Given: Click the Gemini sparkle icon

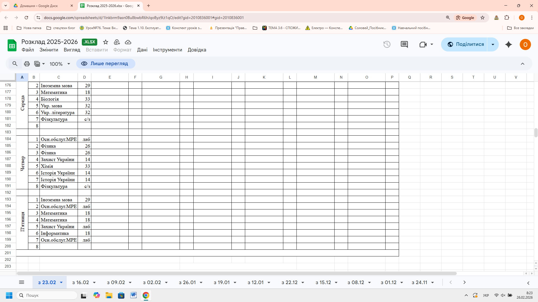Looking at the screenshot, I should point(508,44).
